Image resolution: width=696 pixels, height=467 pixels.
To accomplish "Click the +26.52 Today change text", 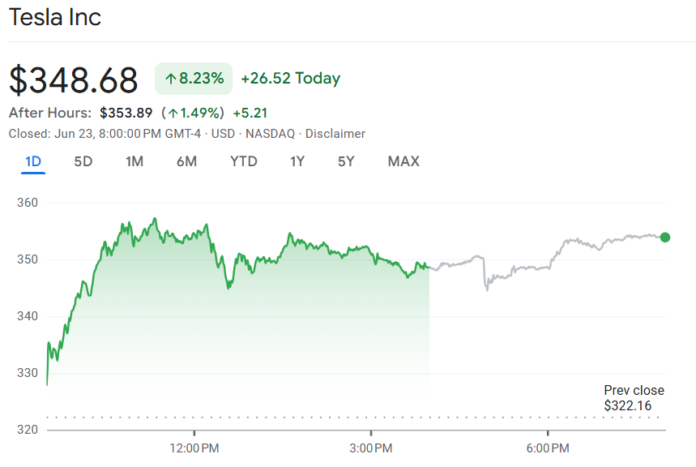I will 291,79.
